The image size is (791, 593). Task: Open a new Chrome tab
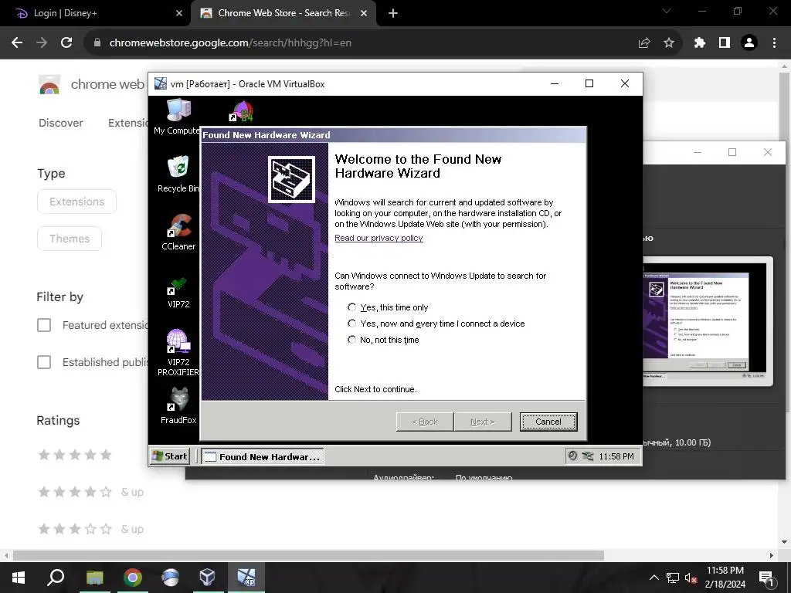[x=393, y=13]
